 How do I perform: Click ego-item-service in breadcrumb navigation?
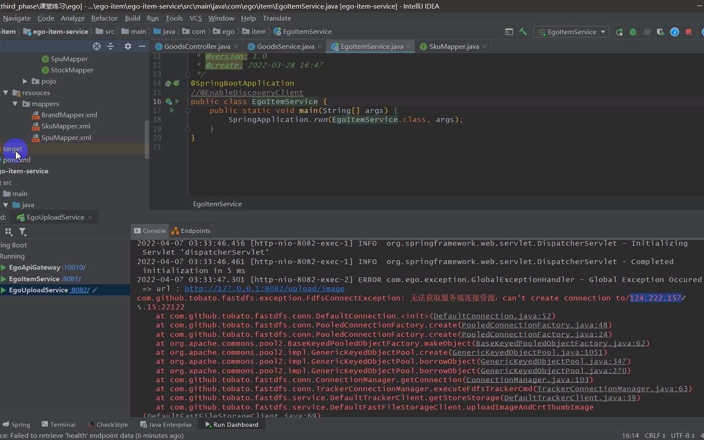(56, 31)
